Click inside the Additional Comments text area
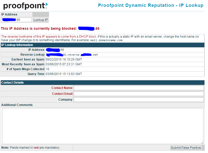Image resolution: width=208 pixels, height=153 pixels. click(x=103, y=126)
